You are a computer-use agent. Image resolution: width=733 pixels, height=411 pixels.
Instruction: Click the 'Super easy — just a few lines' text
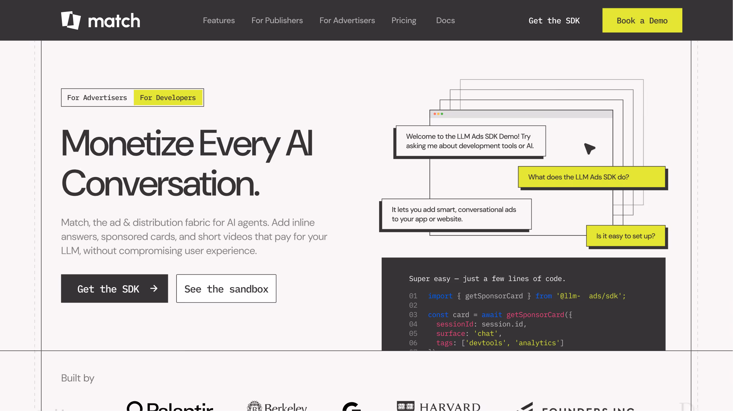click(487, 278)
